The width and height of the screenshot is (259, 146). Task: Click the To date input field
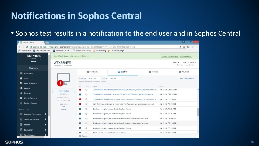(x=114, y=78)
